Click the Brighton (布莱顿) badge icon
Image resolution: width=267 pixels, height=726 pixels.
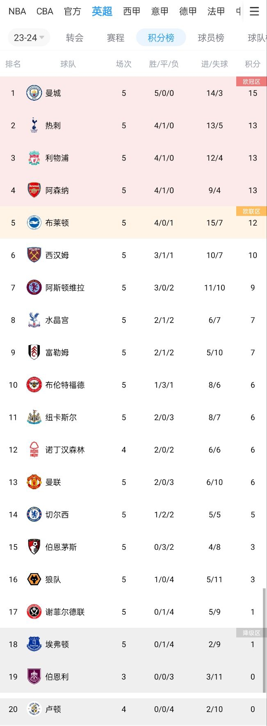pos(34,223)
